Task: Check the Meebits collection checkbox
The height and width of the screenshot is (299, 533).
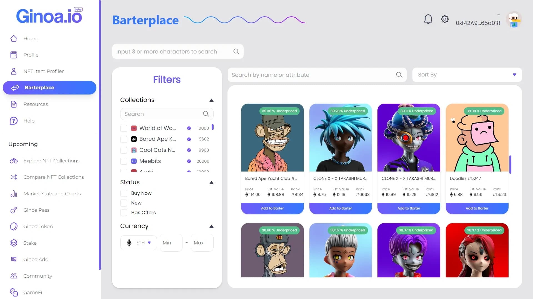Action: click(124, 161)
